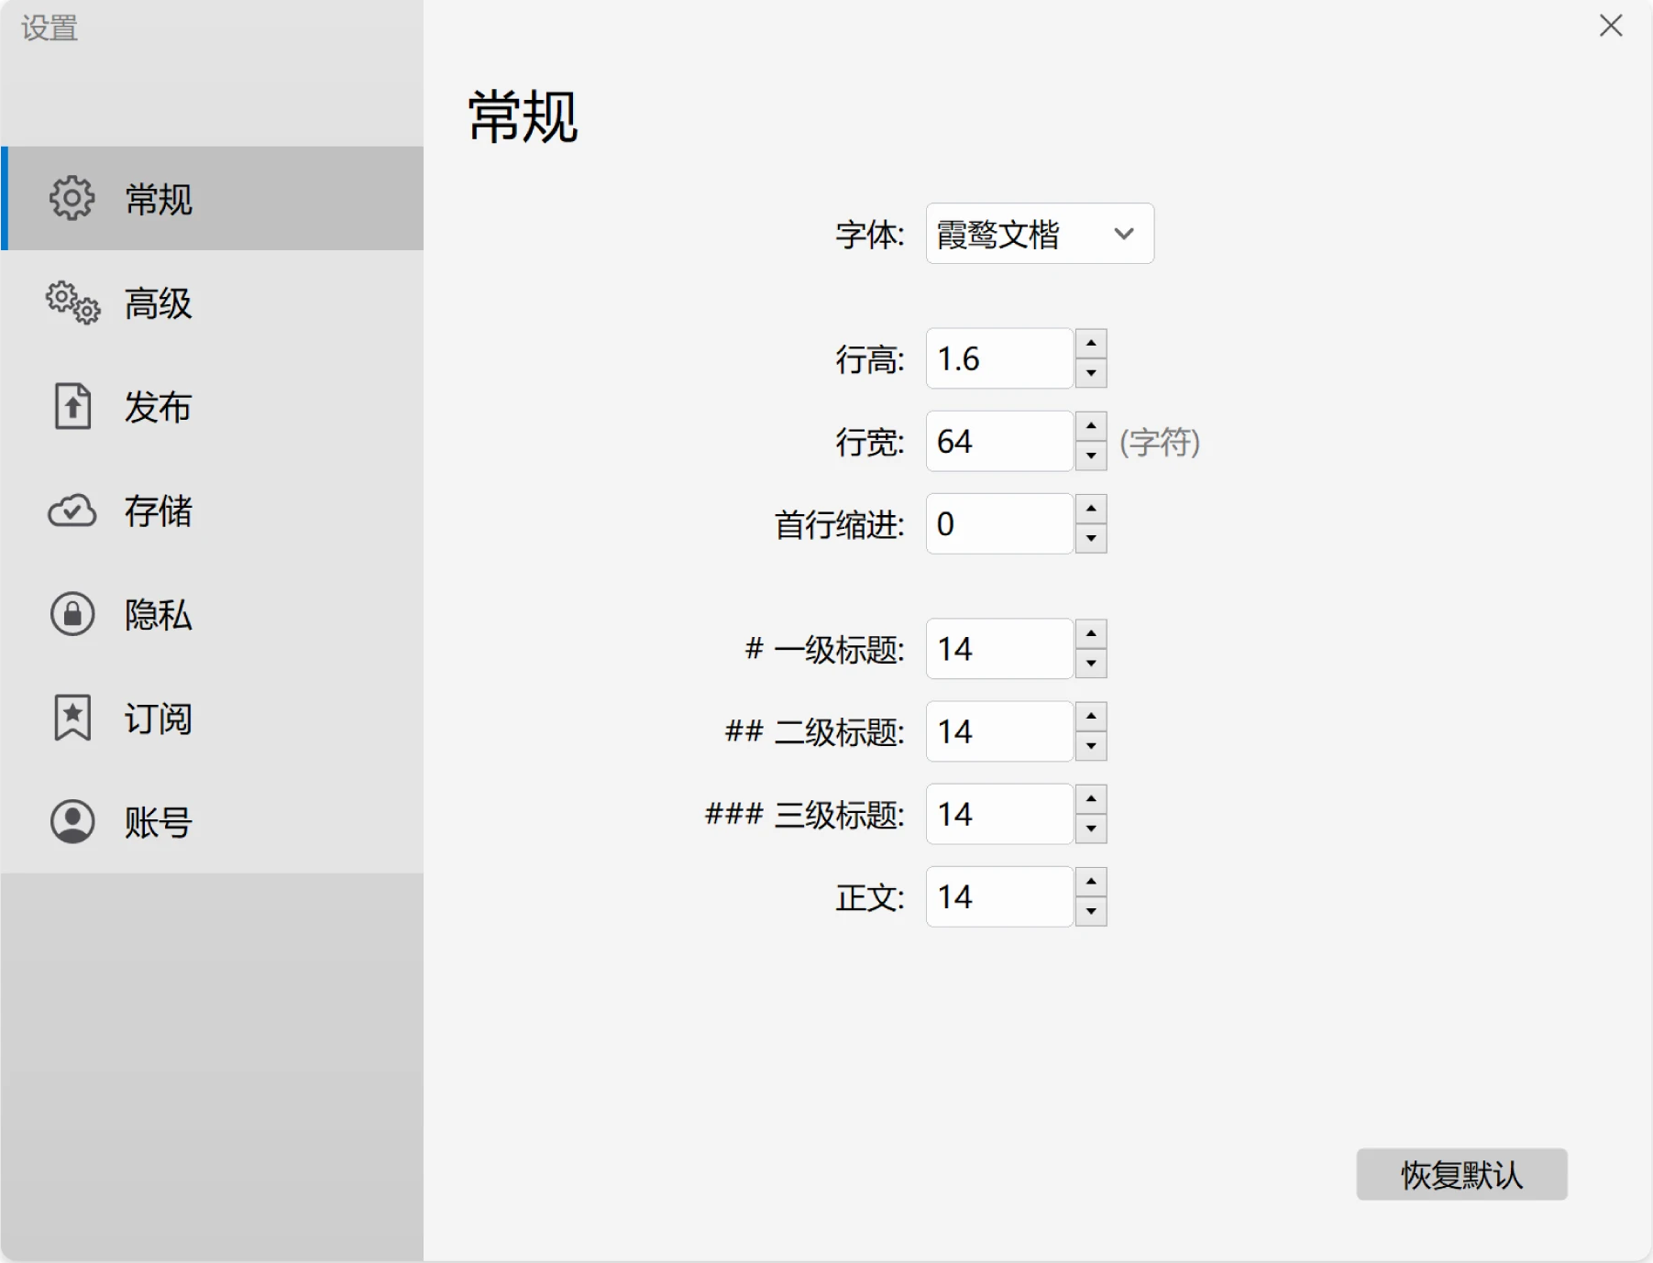Decrease 二级标题 size with down arrow

(1091, 746)
